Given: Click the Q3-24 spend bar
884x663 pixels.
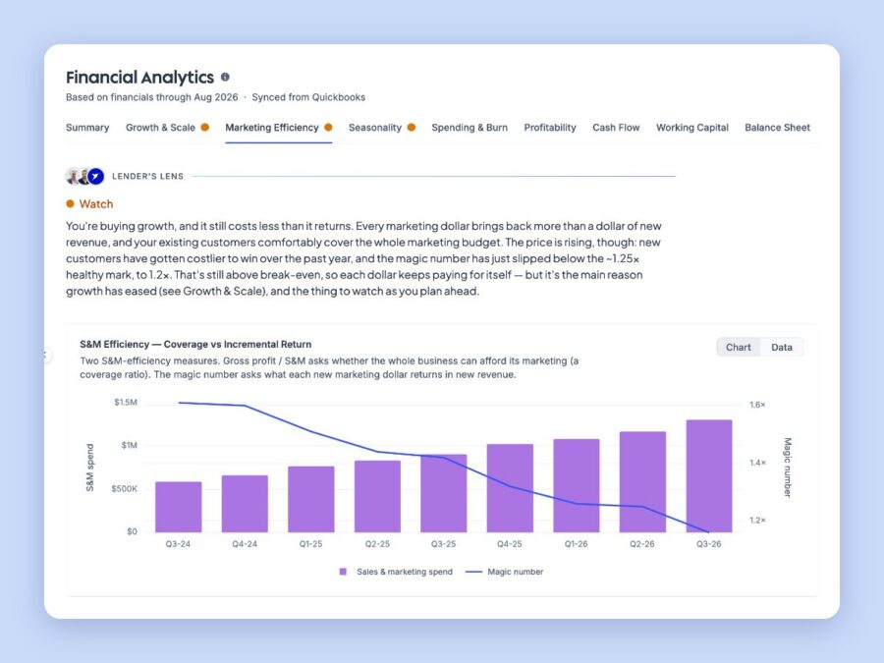Looking at the screenshot, I should tap(178, 507).
